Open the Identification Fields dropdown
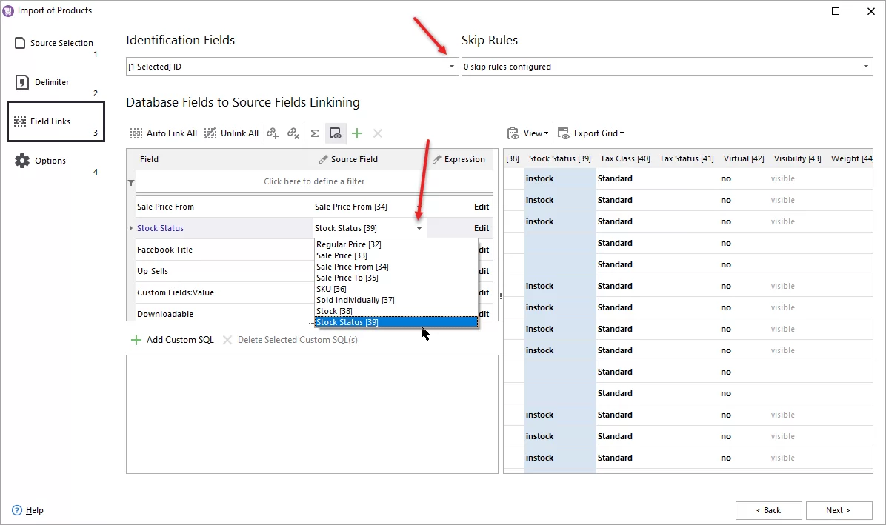 click(x=452, y=66)
